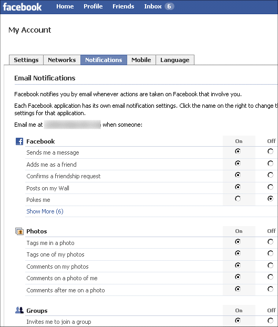Click the Posts on my Wall label

48,188
